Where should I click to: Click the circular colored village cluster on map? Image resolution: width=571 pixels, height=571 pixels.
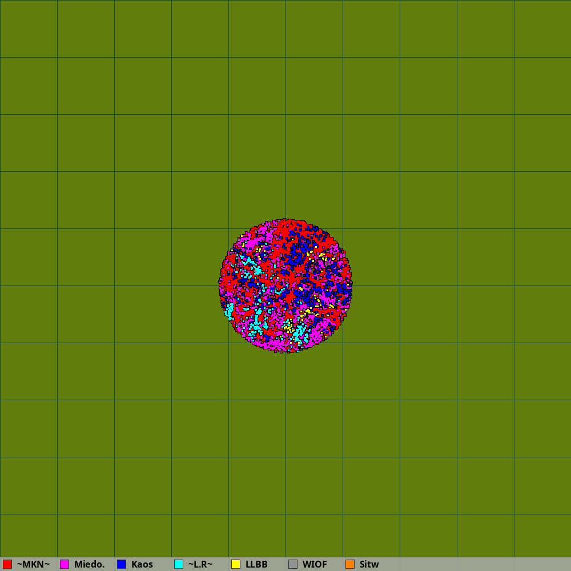coord(285,286)
